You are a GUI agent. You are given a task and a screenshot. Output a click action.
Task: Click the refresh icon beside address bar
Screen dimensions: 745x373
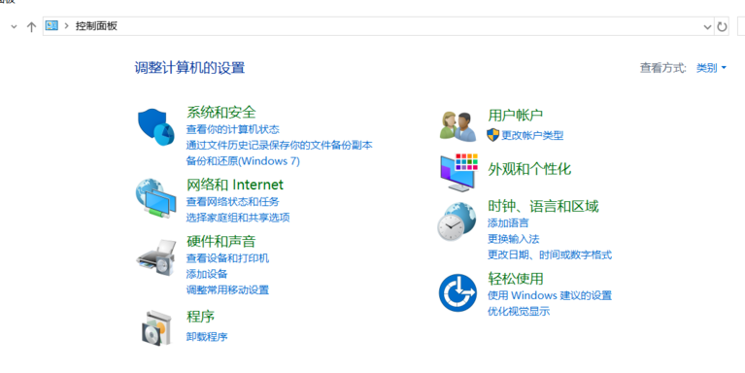pos(722,26)
